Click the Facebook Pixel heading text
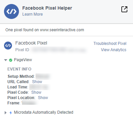This screenshot has height=123, width=133. pos(31,43)
